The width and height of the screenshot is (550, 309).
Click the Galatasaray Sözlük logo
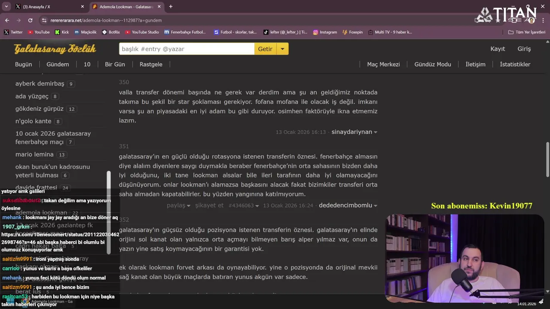pos(55,49)
